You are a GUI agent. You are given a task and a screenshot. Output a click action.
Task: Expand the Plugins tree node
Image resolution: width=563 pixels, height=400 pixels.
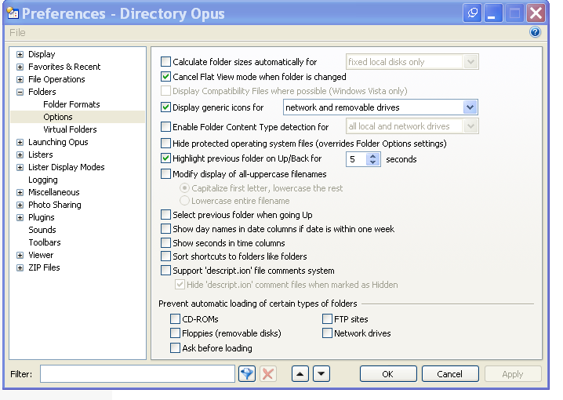[x=20, y=218]
